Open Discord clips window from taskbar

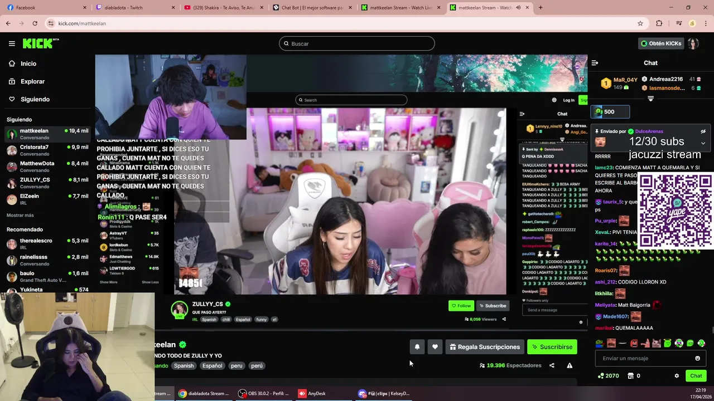click(385, 393)
